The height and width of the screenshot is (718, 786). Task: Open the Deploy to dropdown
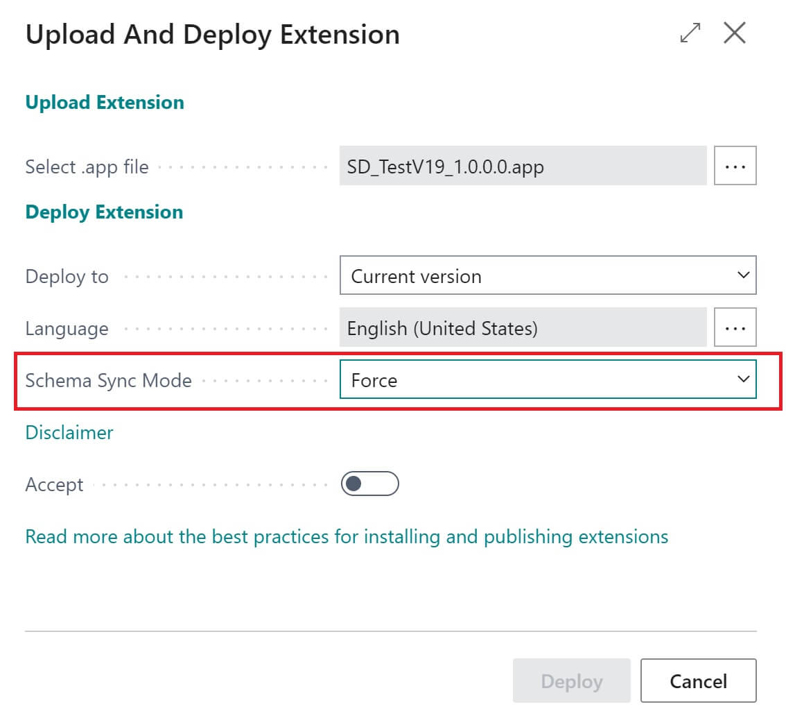(548, 275)
